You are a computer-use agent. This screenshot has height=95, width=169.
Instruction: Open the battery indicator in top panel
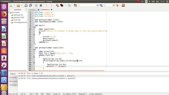(153, 1)
